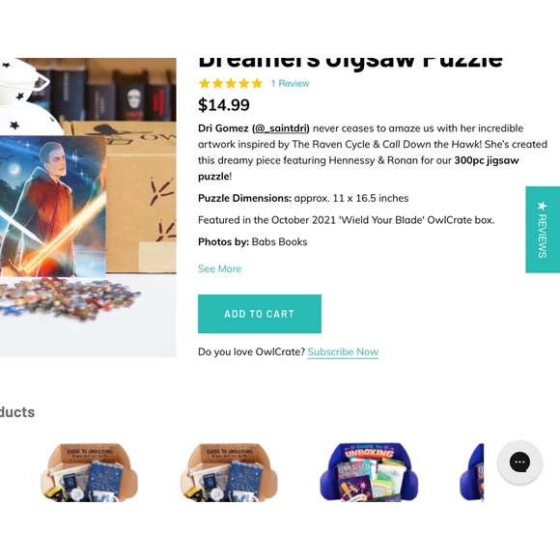Select the partially visible blue crate product
The width and height of the screenshot is (560, 560).
[472, 472]
